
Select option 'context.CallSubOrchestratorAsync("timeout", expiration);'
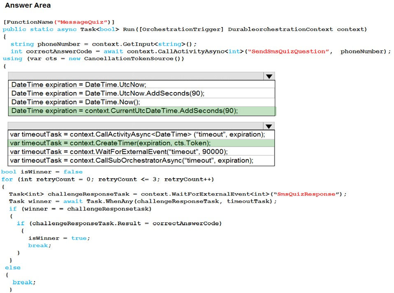pyautogui.click(x=141, y=160)
